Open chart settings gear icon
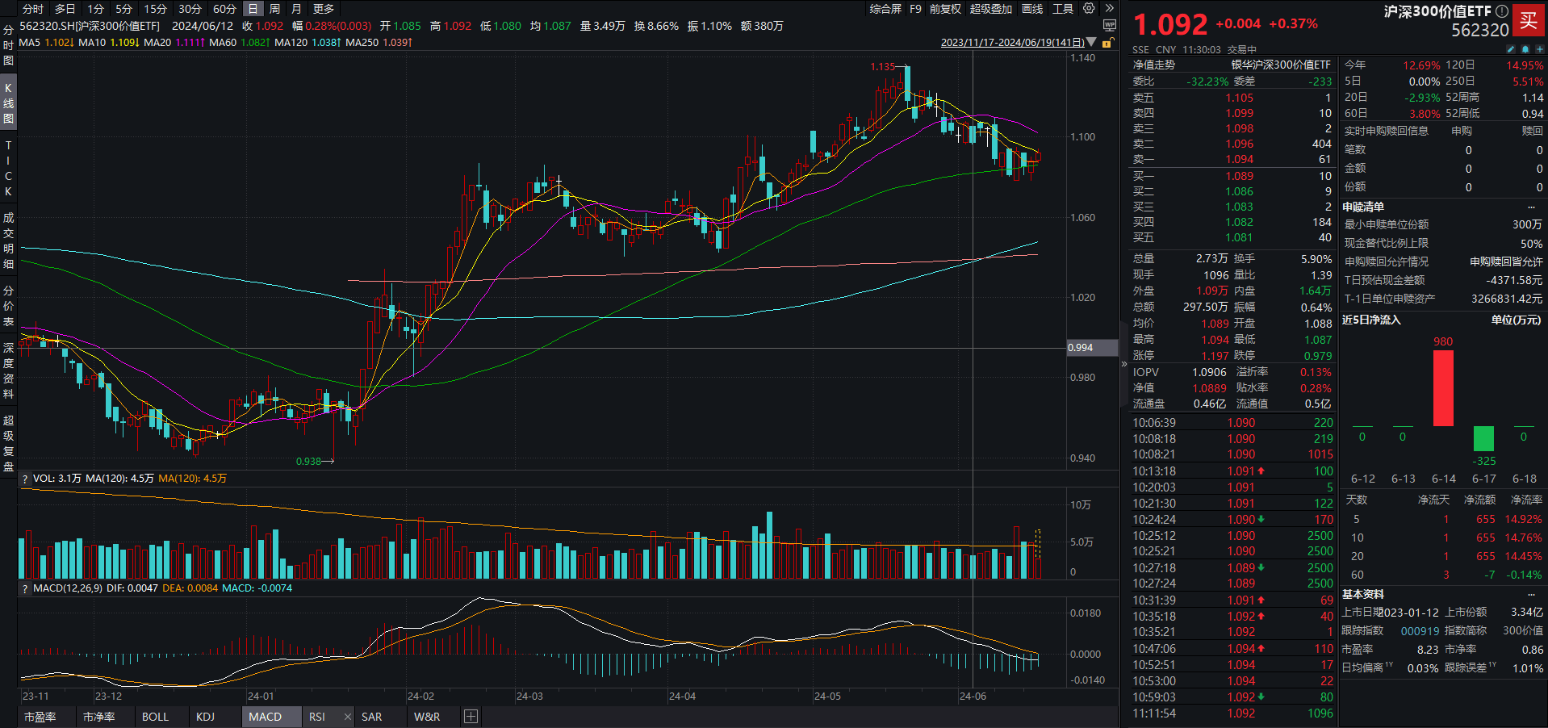Screen dimensions: 1548x728 pyautogui.click(x=1089, y=9)
